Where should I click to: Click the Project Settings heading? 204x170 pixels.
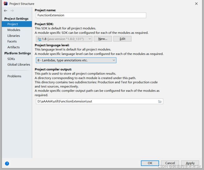point(16,19)
